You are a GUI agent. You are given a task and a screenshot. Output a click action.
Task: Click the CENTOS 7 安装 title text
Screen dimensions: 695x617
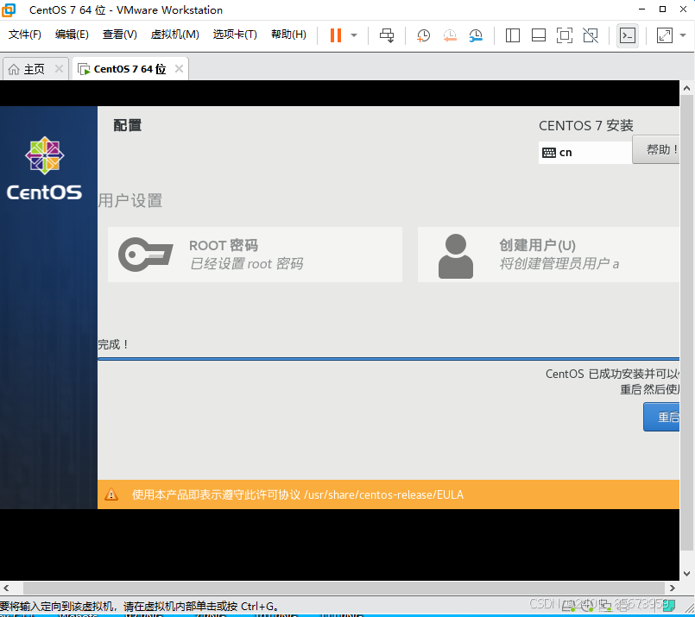[x=586, y=126]
